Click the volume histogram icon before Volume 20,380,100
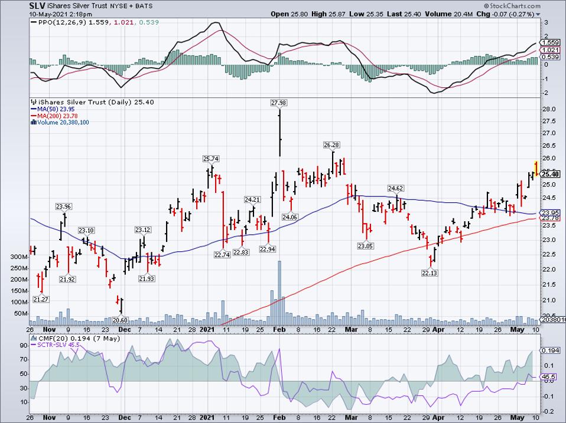The height and width of the screenshot is (423, 566). click(34, 123)
